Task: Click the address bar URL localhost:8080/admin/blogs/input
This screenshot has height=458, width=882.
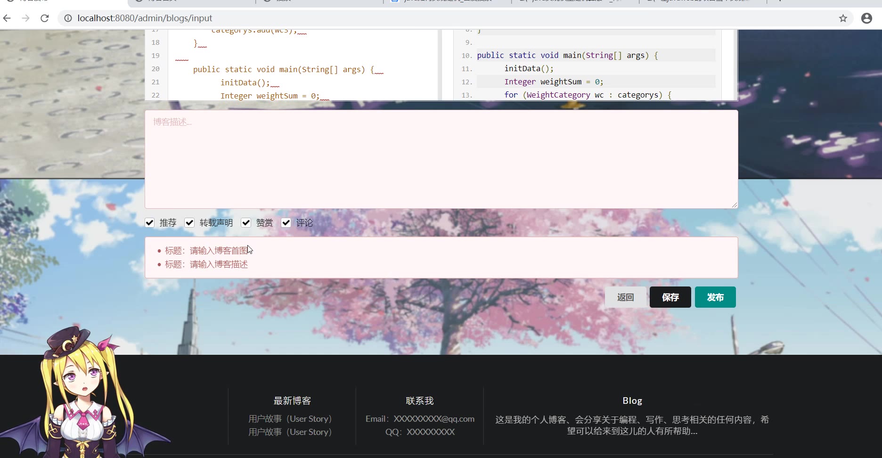Action: (145, 18)
